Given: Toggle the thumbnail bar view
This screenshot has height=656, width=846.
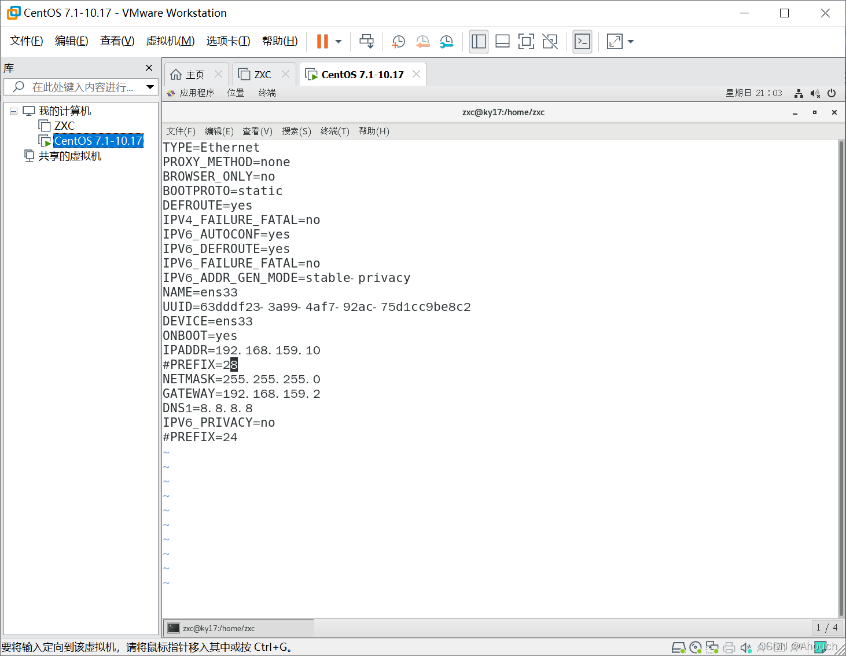Looking at the screenshot, I should click(x=502, y=41).
